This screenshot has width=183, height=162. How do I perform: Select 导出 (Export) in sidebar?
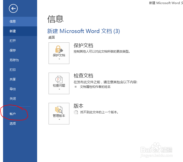tap(20, 89)
